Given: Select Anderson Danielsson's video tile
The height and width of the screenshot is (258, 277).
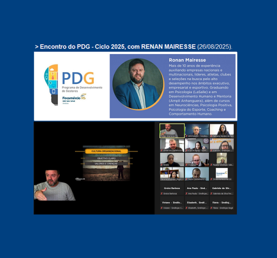Looking at the screenshot, I should click(172, 145).
